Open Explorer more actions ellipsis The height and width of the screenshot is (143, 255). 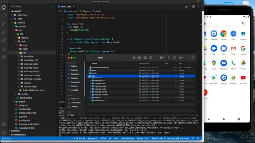52,6
